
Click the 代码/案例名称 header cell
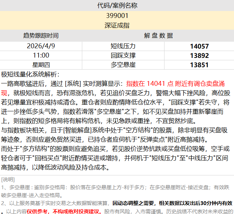click(117, 5)
